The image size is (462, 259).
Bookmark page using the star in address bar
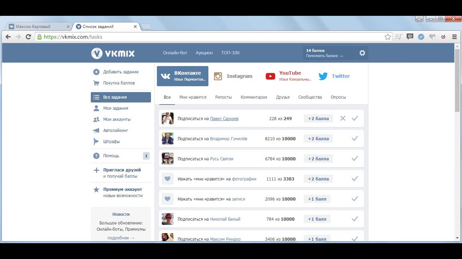(388, 37)
